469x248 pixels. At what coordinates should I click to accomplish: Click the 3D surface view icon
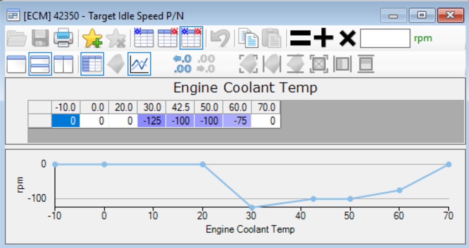tap(116, 64)
